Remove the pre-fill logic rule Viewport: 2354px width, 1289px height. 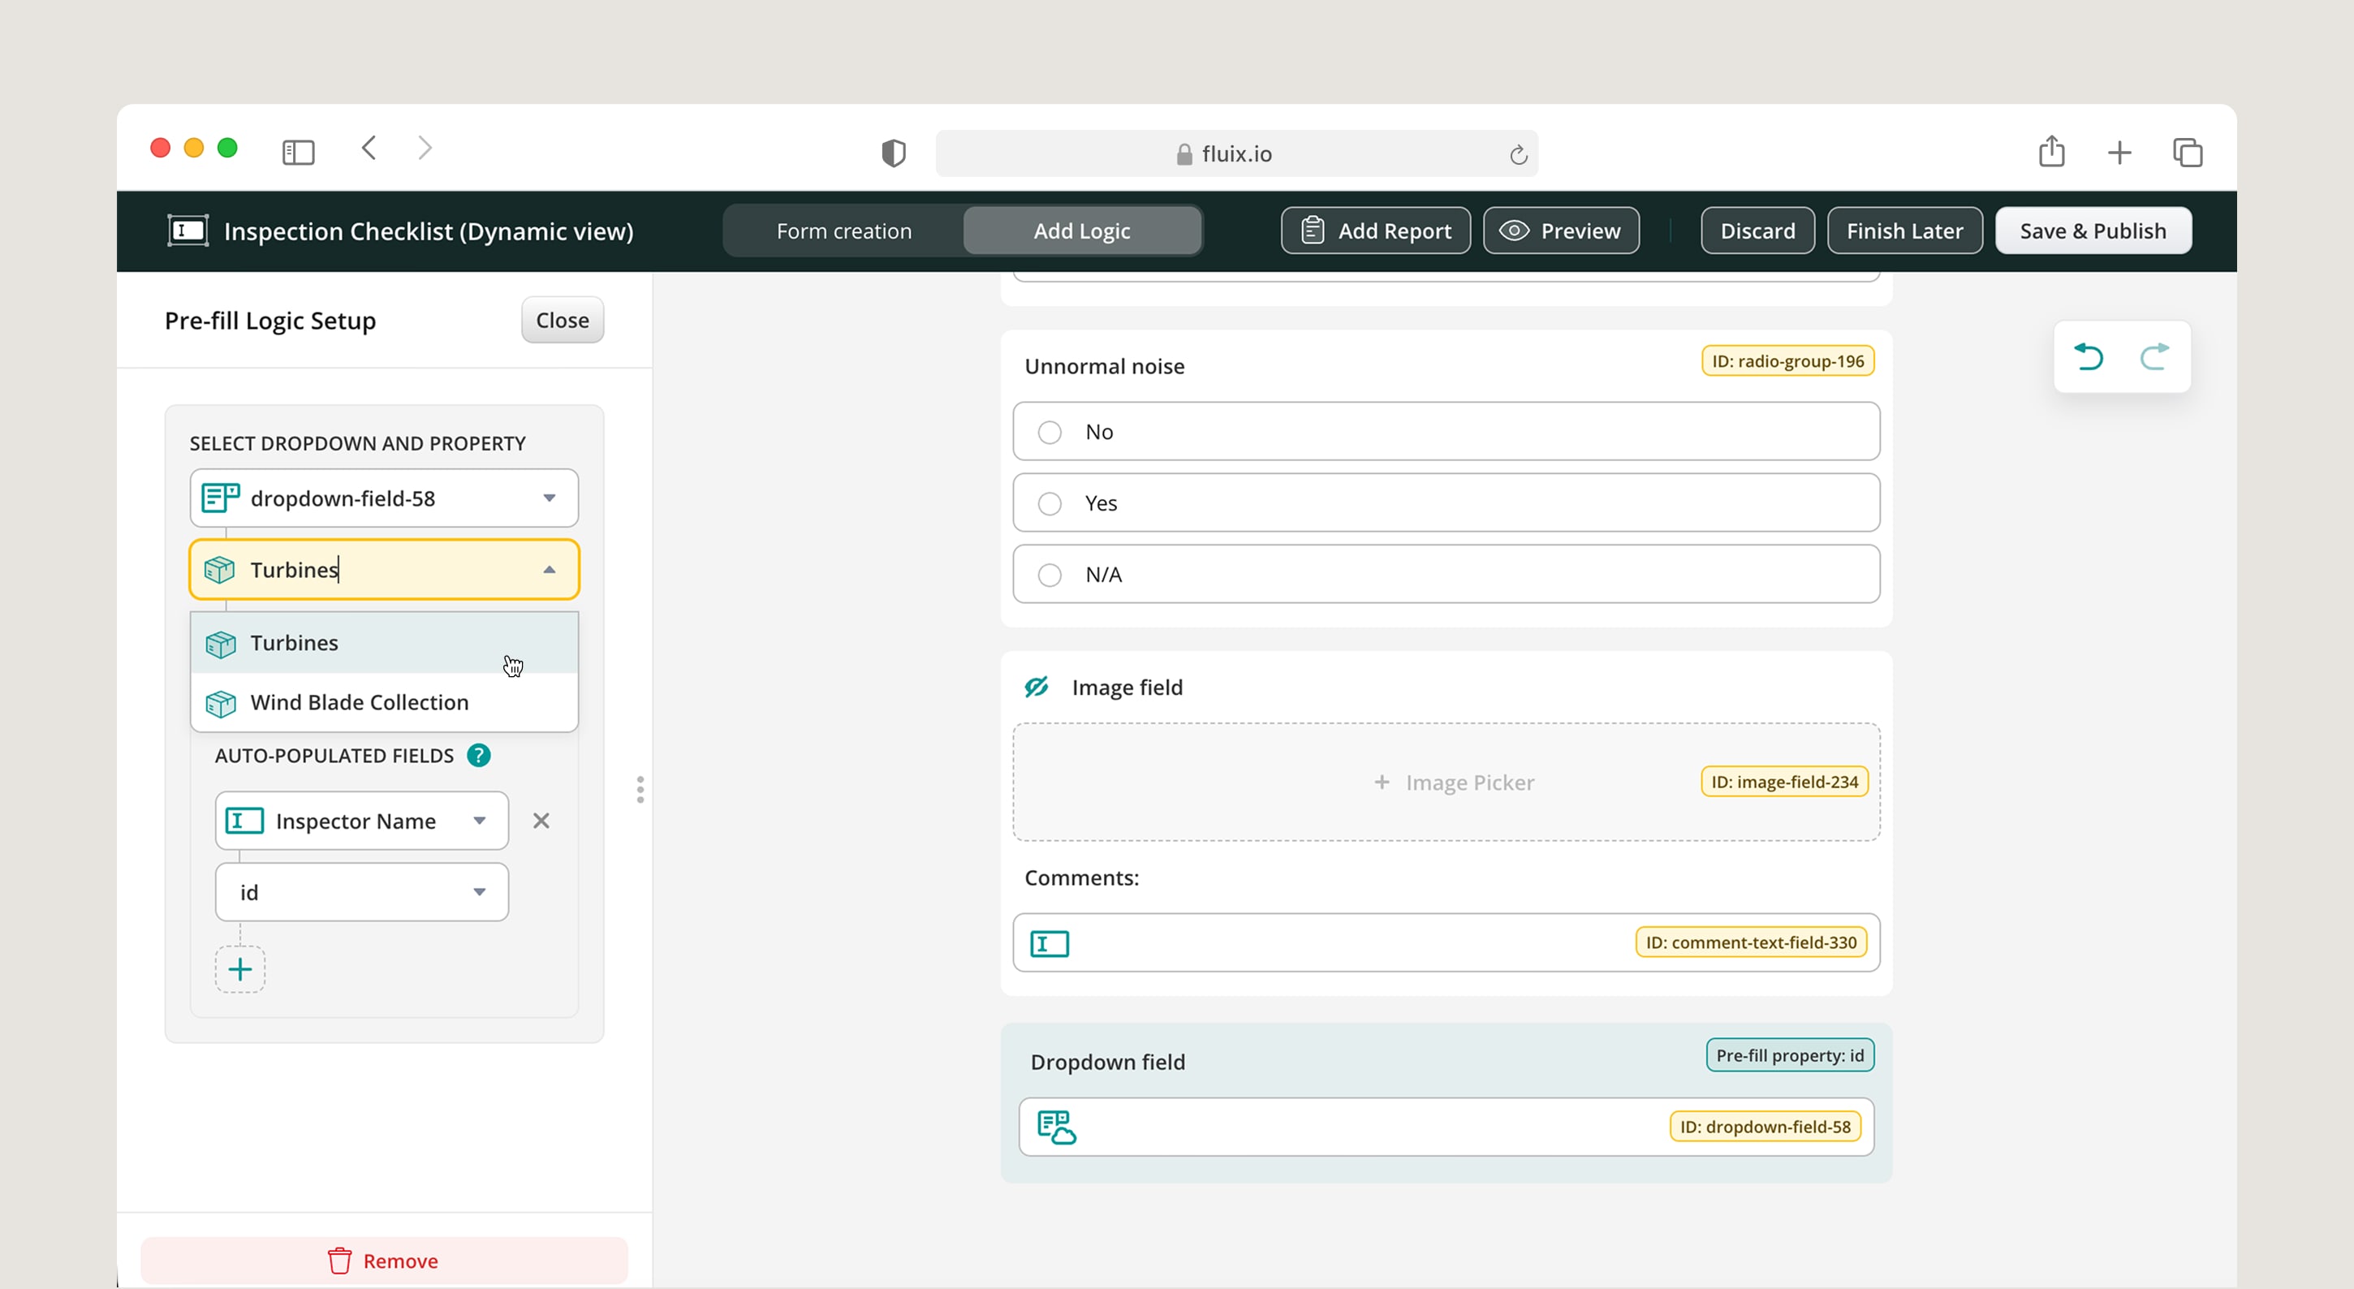[x=384, y=1261]
